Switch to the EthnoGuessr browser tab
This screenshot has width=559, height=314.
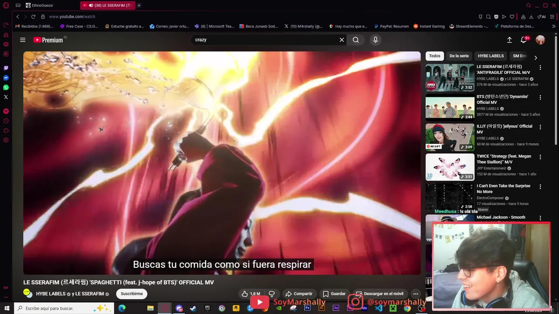click(50, 5)
